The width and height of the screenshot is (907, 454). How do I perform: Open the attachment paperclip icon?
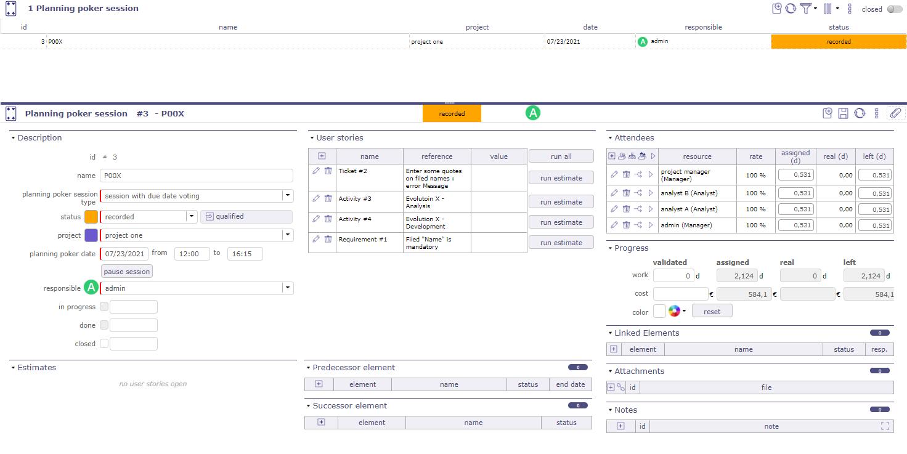[895, 113]
